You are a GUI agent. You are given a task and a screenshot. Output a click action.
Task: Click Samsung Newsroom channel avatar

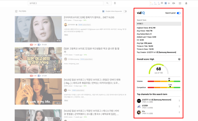[139, 101]
